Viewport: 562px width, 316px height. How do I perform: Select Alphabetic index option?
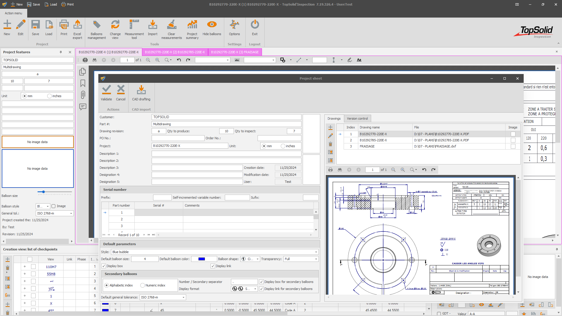[107, 285]
